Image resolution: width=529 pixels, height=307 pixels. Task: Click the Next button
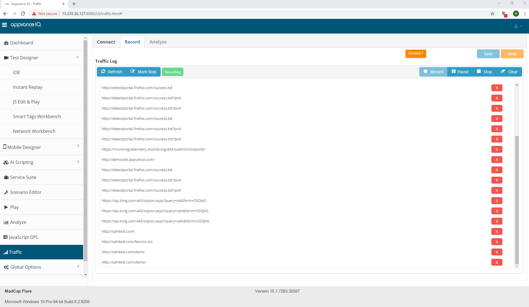[512, 54]
